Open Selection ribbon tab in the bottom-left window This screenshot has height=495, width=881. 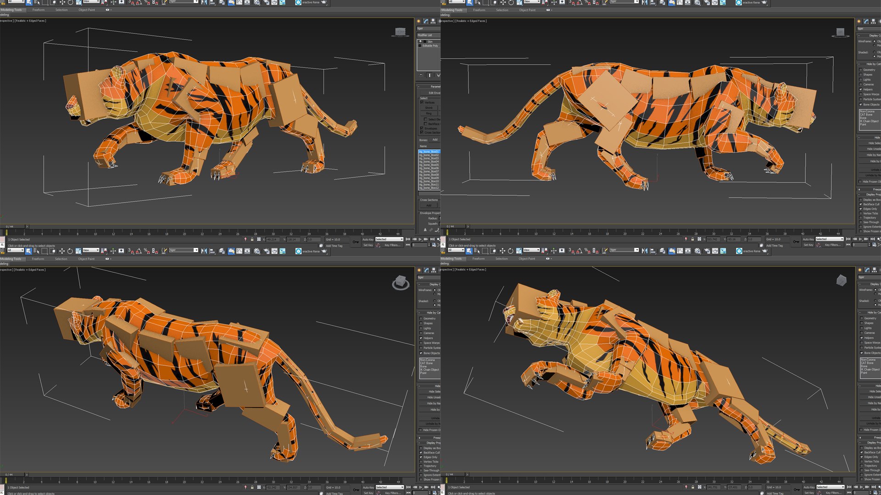point(61,259)
